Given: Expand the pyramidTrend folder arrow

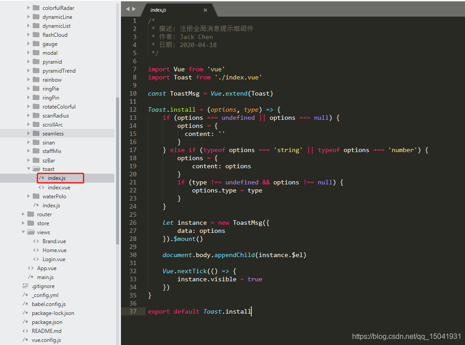Looking at the screenshot, I should click(29, 70).
